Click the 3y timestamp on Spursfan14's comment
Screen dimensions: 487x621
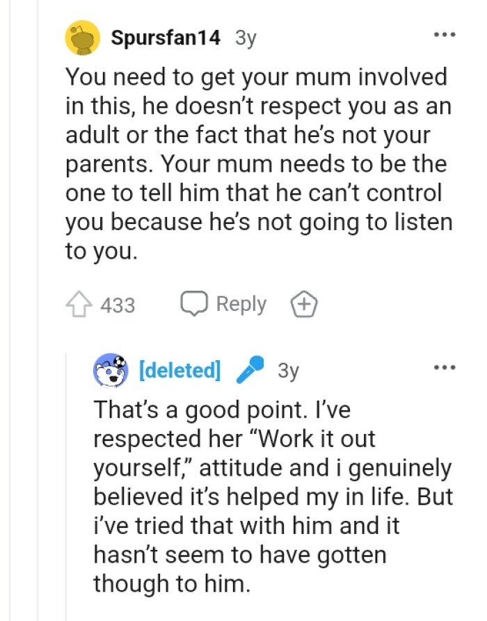245,39
